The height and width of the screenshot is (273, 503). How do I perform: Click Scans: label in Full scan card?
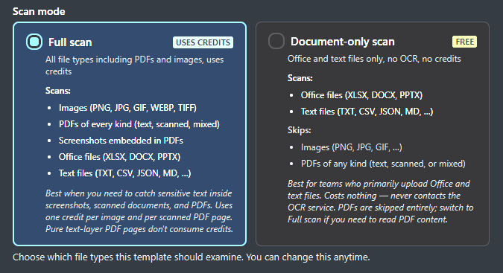point(58,91)
